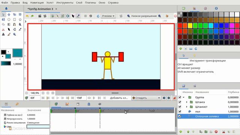Select the Text tool
The width and height of the screenshot is (240, 135).
tap(3, 34)
